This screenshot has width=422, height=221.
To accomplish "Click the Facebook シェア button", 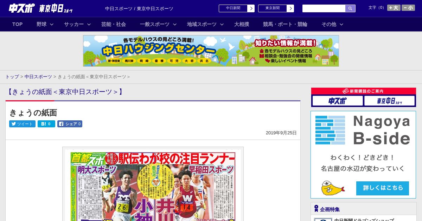I will 70,124.
